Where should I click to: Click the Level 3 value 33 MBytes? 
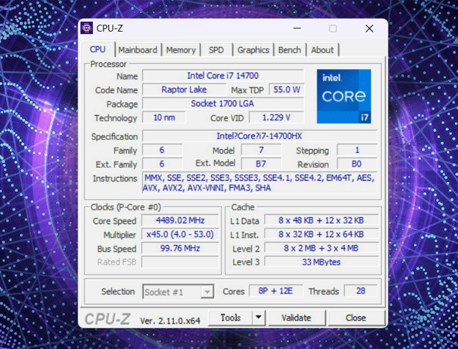pyautogui.click(x=321, y=262)
